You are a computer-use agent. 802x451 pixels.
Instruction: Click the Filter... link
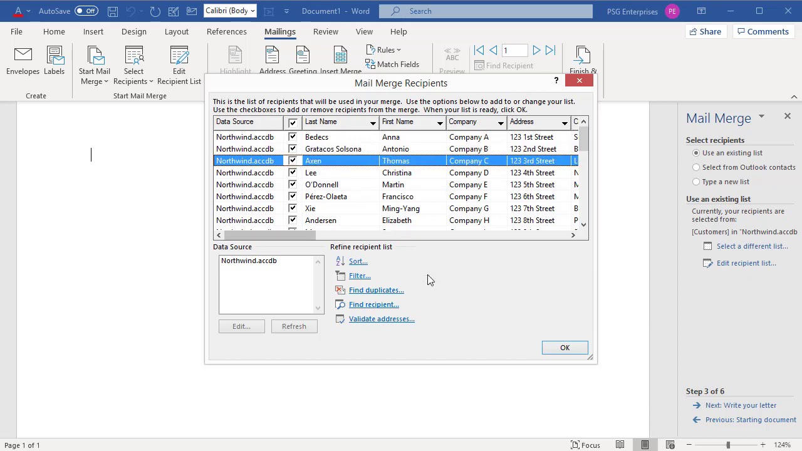coord(360,276)
